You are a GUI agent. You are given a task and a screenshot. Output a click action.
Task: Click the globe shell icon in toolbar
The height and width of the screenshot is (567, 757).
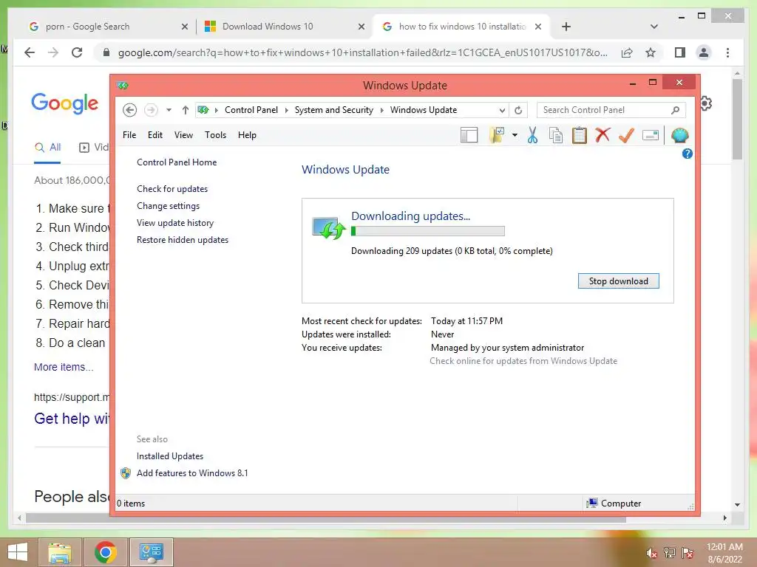(680, 136)
